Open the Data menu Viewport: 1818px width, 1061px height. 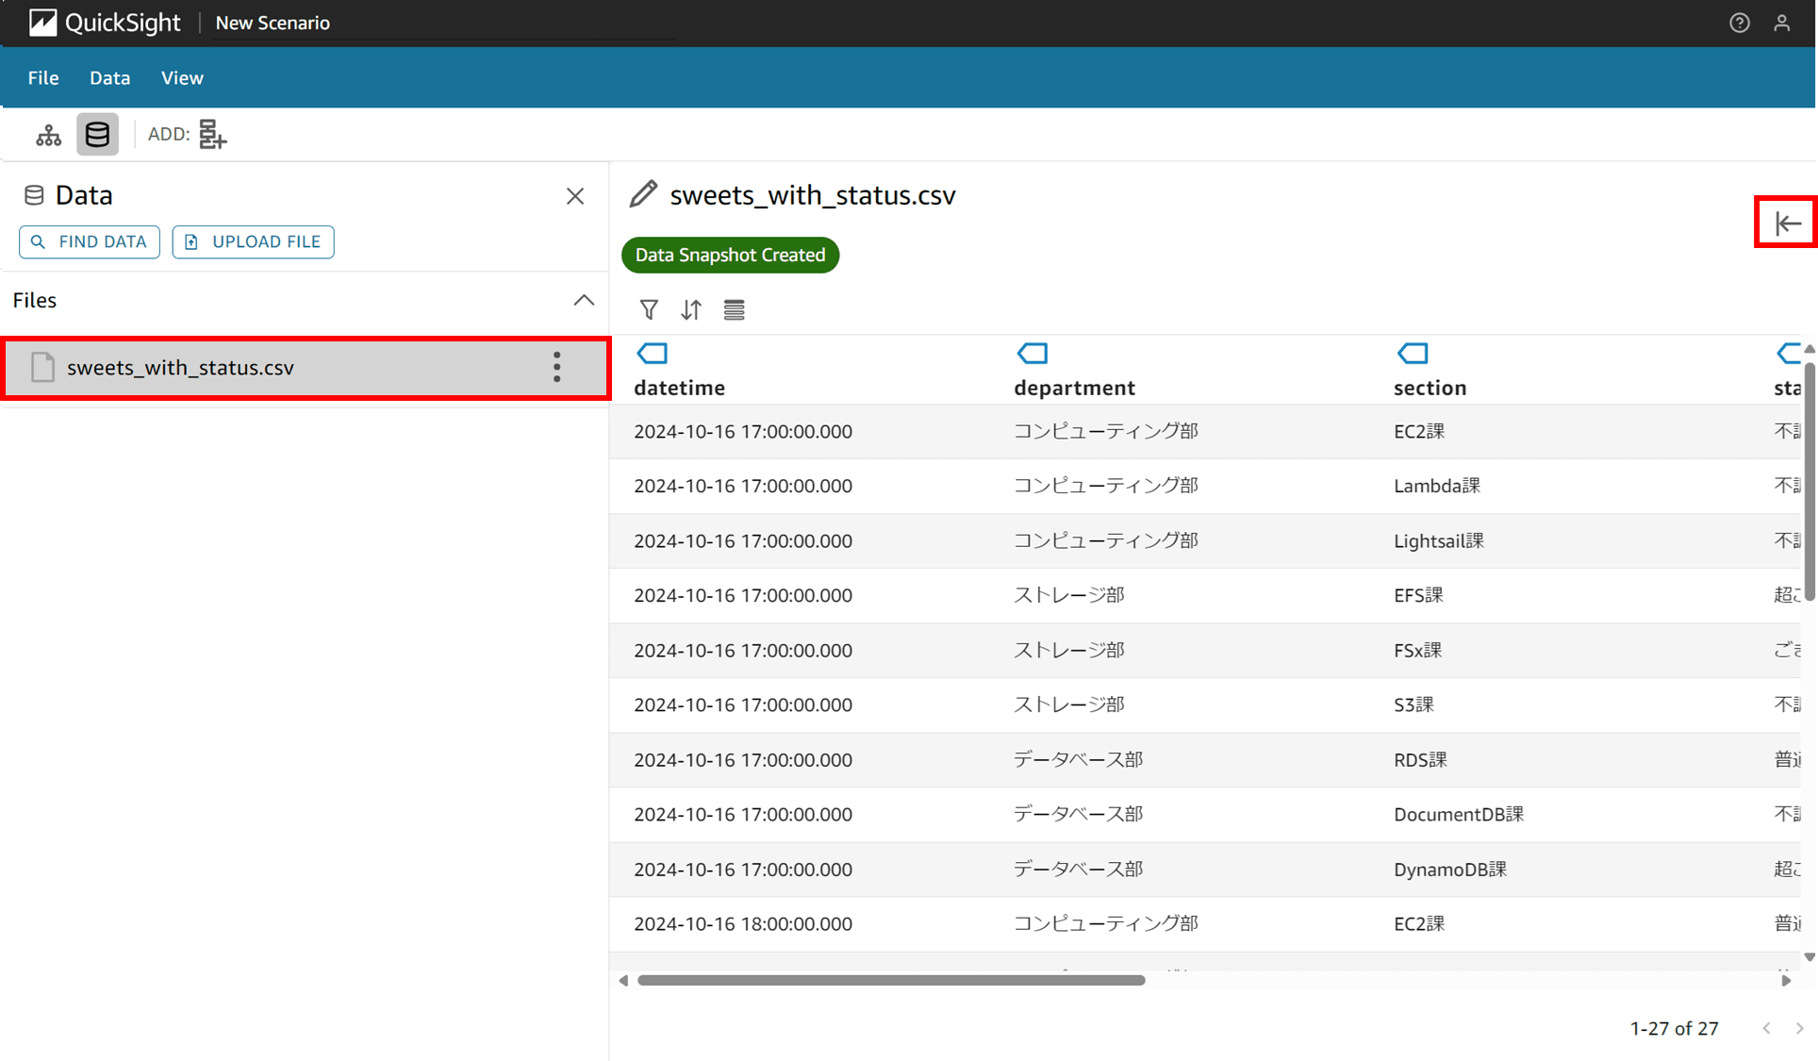click(109, 77)
